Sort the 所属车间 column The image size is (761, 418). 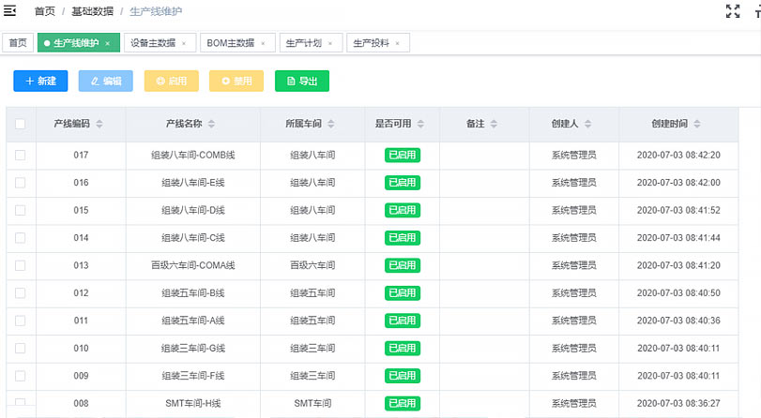pyautogui.click(x=331, y=124)
